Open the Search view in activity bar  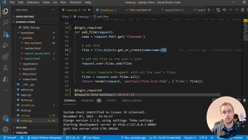[5, 23]
